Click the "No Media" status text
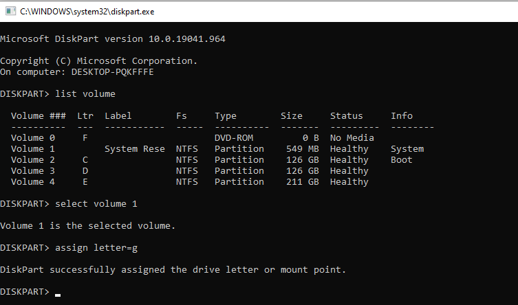Image resolution: width=518 pixels, height=305 pixels. tap(352, 137)
